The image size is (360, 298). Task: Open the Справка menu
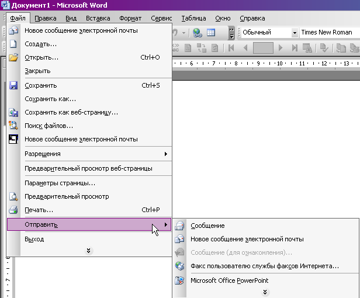point(252,18)
